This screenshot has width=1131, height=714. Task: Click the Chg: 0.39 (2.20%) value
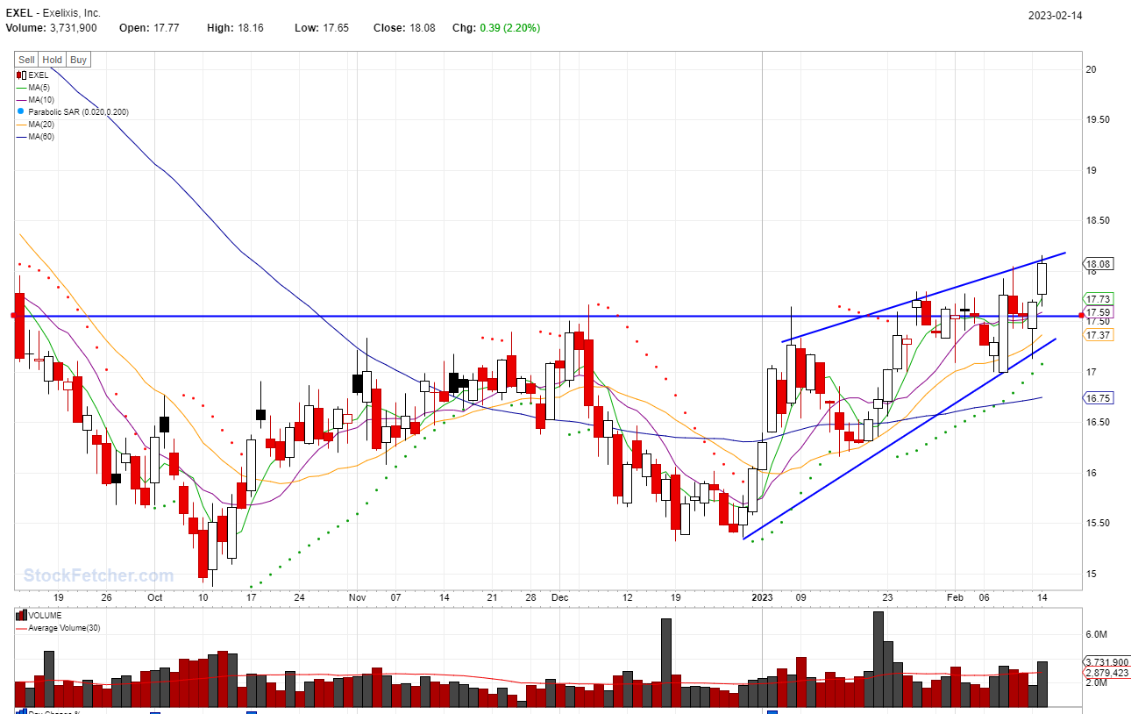pyautogui.click(x=496, y=28)
